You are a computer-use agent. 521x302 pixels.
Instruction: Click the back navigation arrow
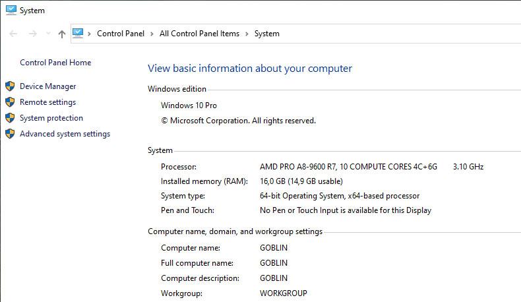(13, 34)
